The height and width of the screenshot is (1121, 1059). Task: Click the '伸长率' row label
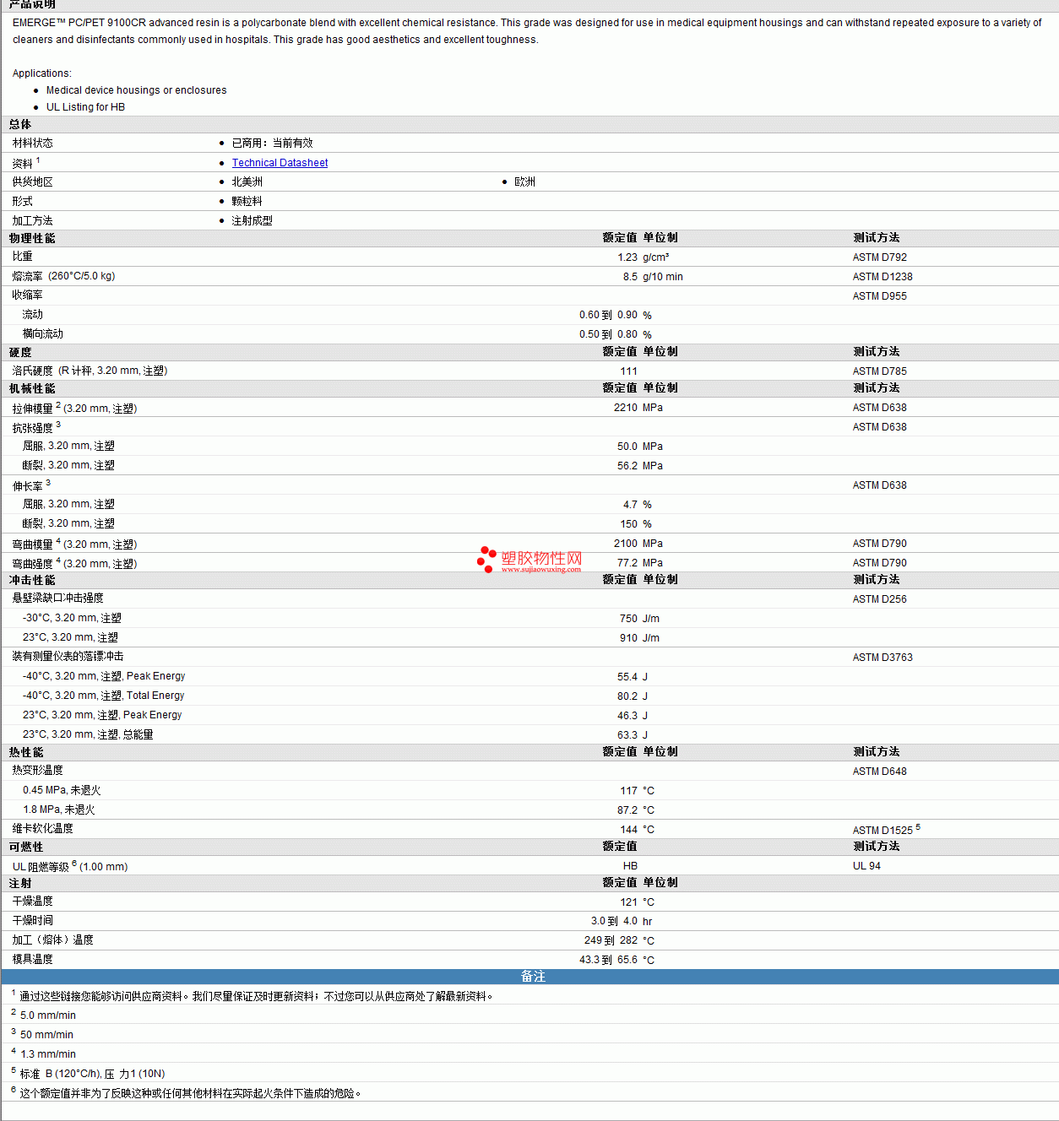click(27, 486)
